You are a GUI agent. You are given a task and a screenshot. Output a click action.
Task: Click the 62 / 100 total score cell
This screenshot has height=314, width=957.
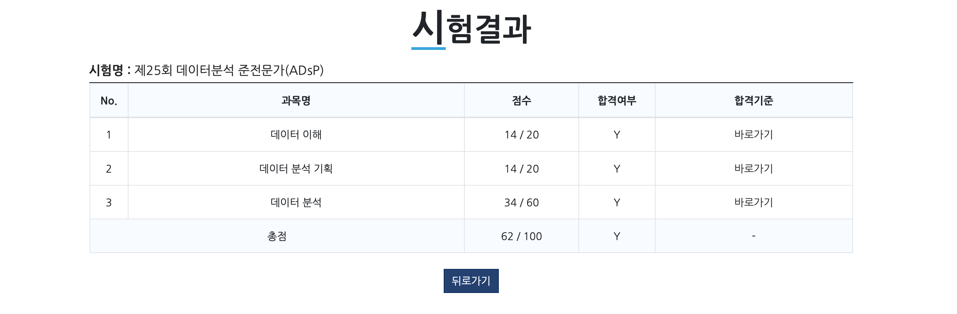[521, 236]
